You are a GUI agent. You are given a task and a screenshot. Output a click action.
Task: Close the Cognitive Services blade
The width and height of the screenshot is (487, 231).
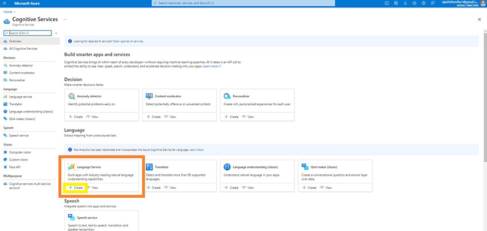[479, 19]
